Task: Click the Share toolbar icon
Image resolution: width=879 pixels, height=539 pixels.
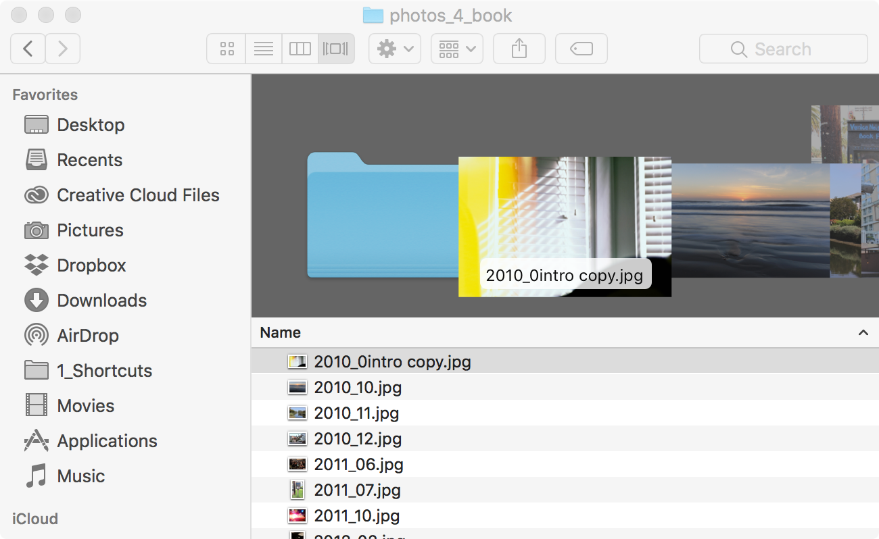Action: coord(519,49)
